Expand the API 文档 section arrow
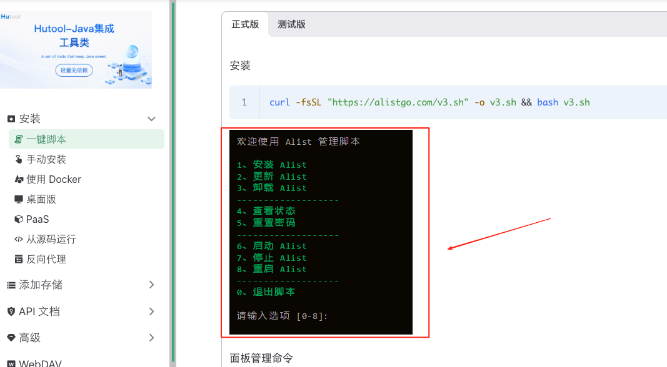Screen dimensions: 667x367 (x=152, y=311)
